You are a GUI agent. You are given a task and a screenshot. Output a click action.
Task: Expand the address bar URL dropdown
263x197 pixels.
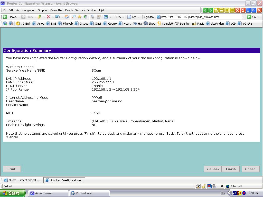click(x=244, y=17)
